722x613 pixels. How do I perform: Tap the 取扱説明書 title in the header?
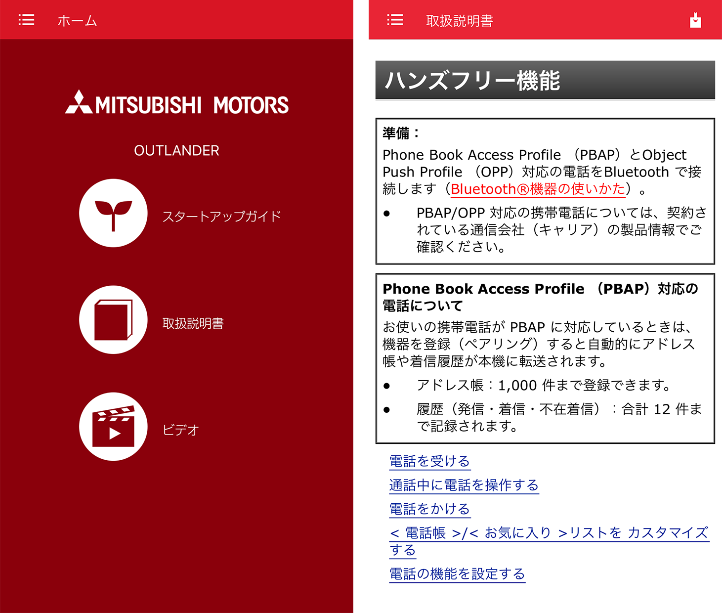[x=460, y=20]
